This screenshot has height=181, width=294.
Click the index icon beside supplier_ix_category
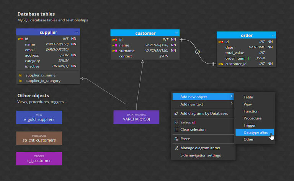pyautogui.click(x=20, y=81)
